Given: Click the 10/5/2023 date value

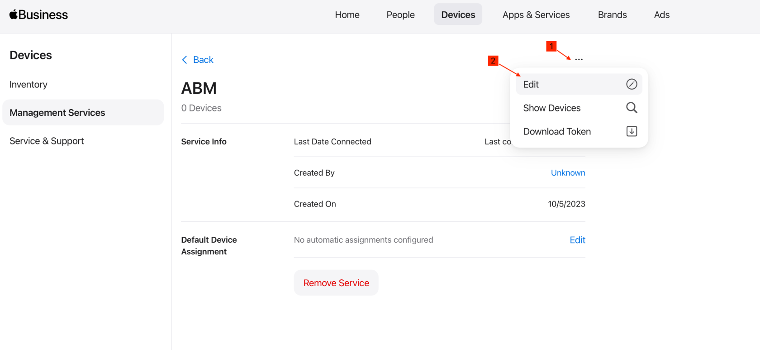Looking at the screenshot, I should click(x=566, y=204).
